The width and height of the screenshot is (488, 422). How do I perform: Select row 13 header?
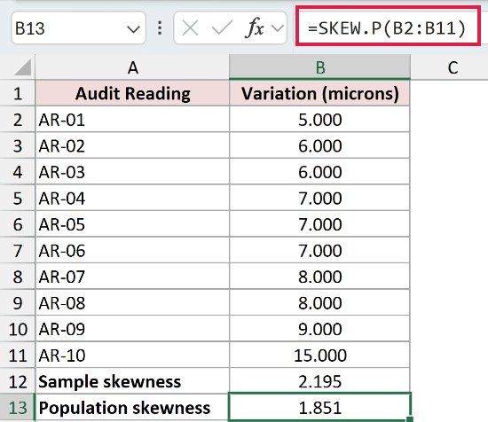click(x=18, y=408)
